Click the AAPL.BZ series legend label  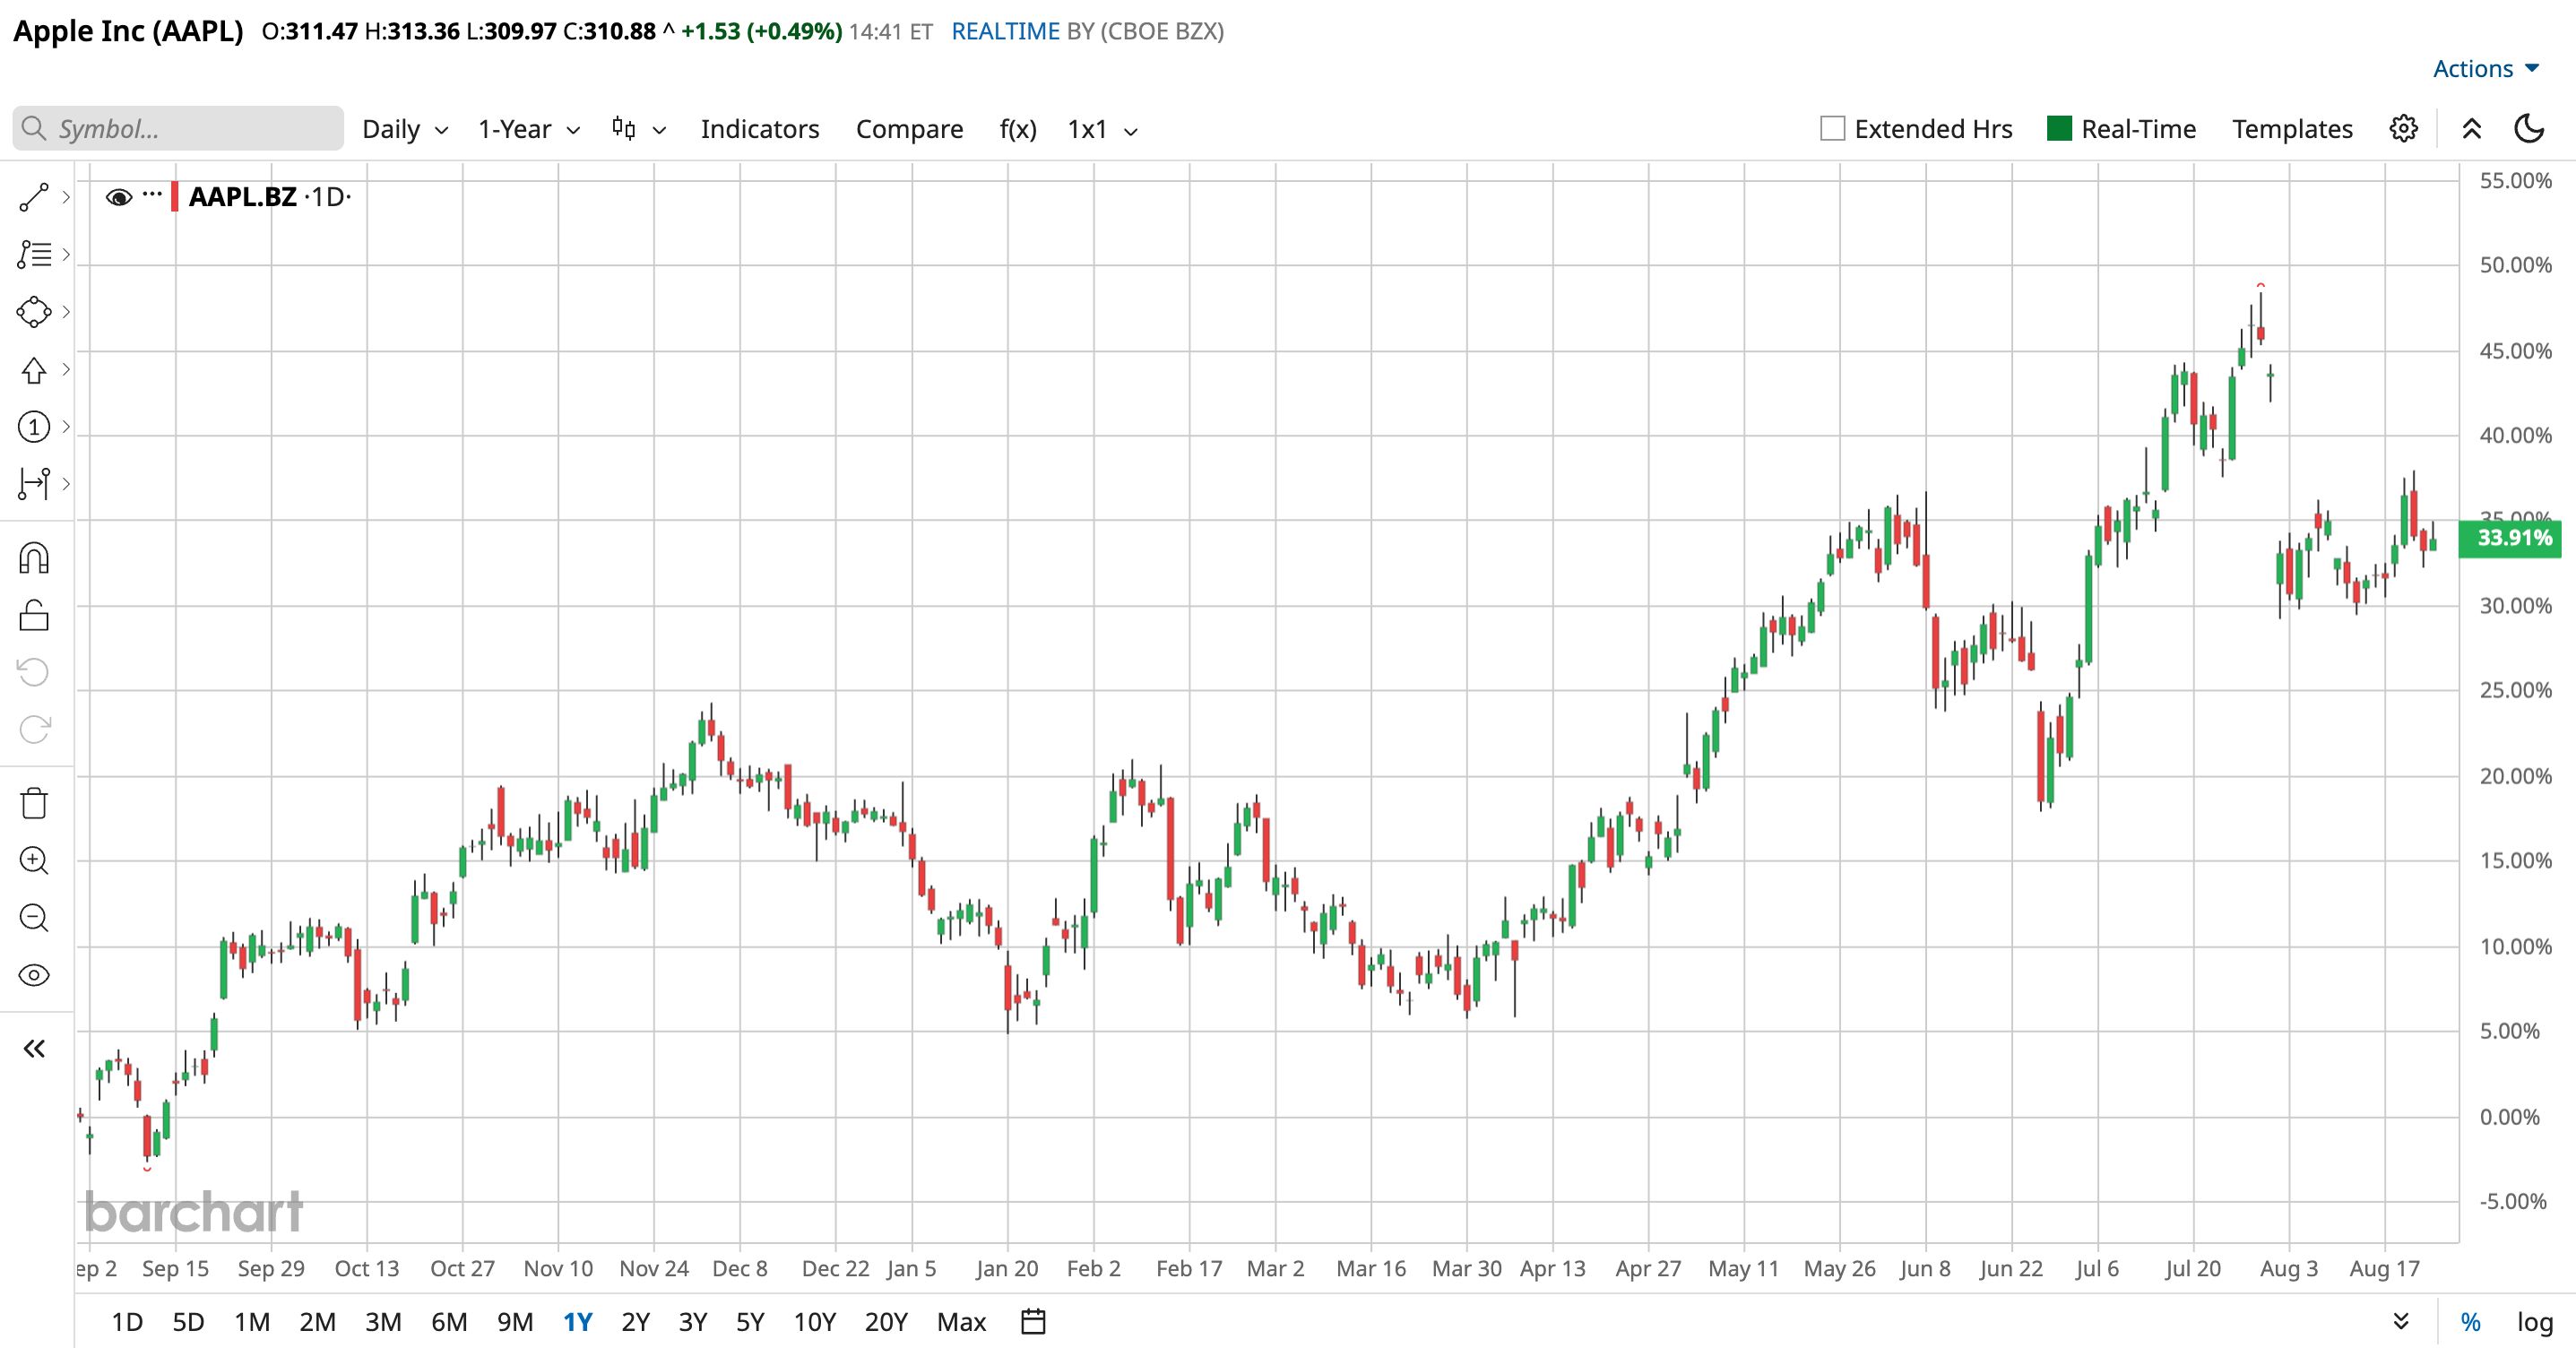243,197
